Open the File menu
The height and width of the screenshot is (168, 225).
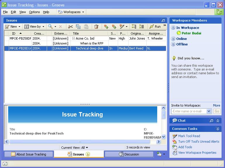(5, 12)
